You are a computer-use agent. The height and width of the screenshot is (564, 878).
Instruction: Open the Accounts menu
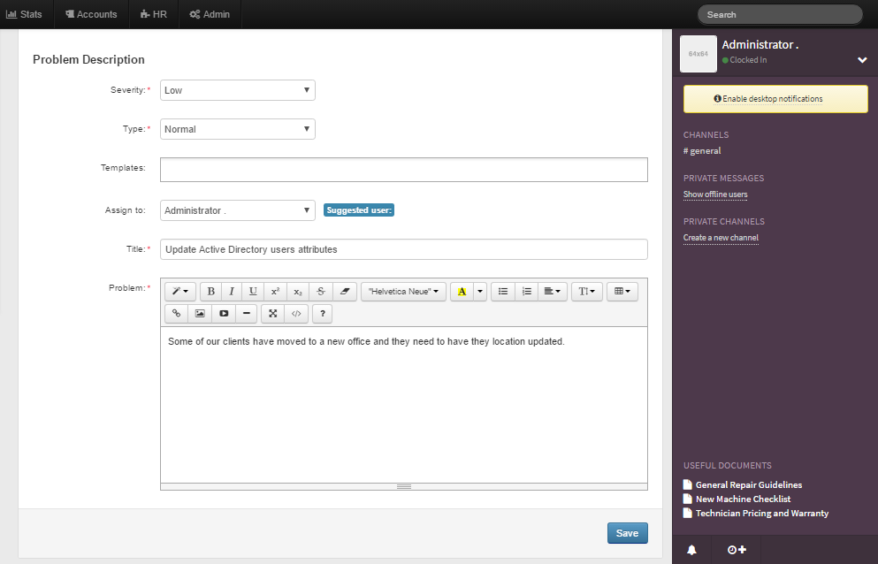click(x=91, y=14)
